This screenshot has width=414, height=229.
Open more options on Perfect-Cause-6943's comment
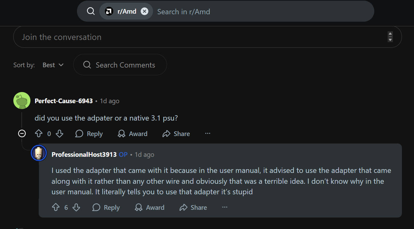(x=208, y=134)
